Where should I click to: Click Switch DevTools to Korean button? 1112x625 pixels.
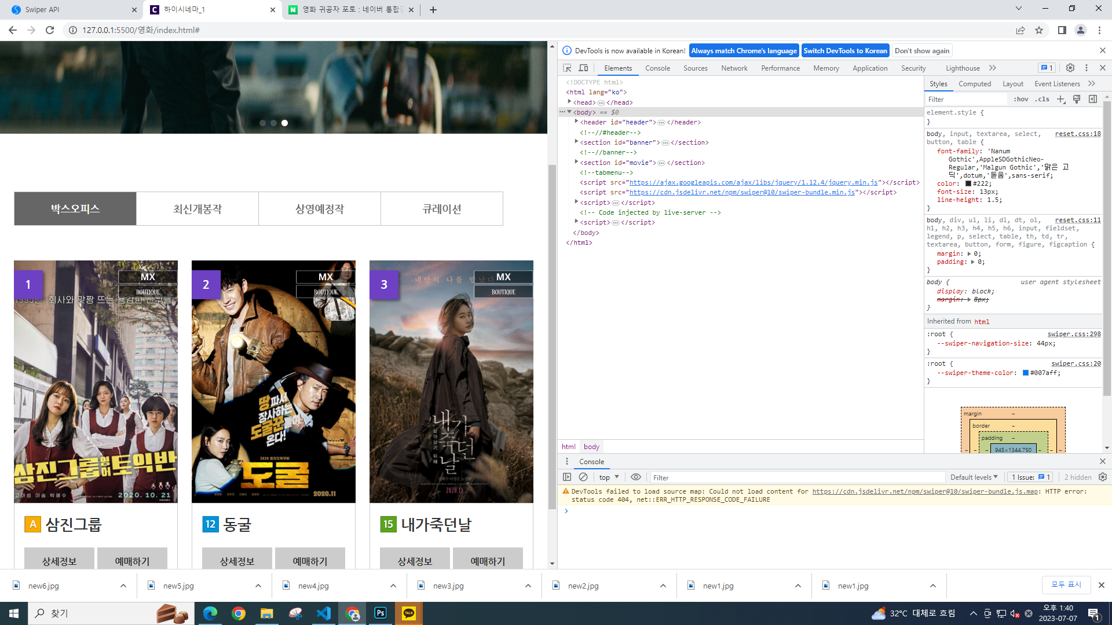click(x=845, y=50)
